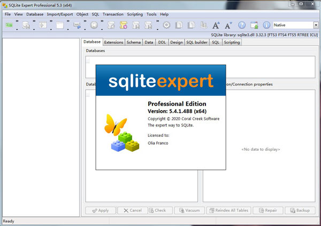The width and height of the screenshot is (321, 226).
Task: Open help with the blue question mark icon
Action: (242, 25)
